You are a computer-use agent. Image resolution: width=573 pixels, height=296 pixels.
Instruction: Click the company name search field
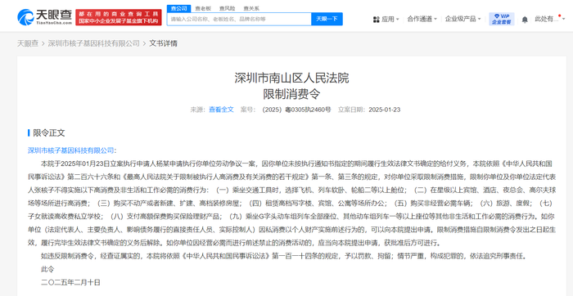[x=239, y=19]
